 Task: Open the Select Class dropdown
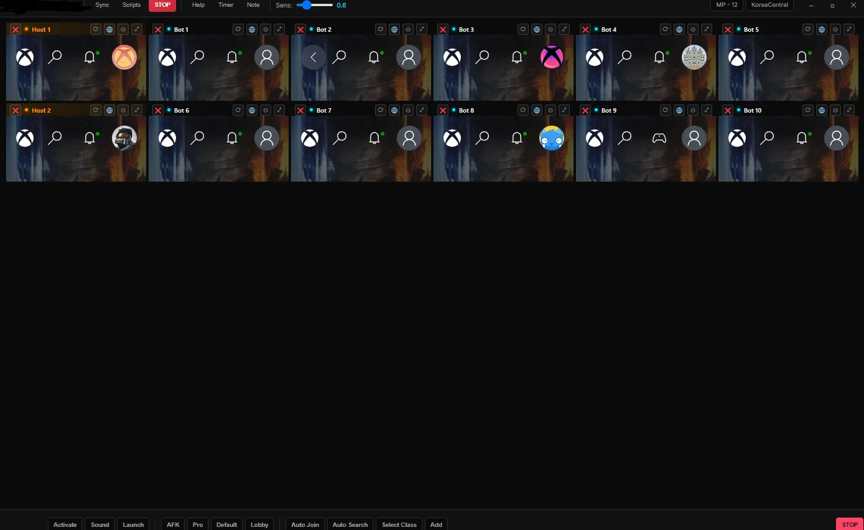[x=399, y=524]
